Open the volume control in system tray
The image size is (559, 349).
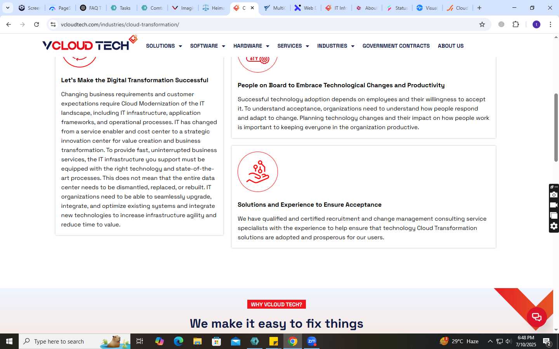pyautogui.click(x=509, y=341)
